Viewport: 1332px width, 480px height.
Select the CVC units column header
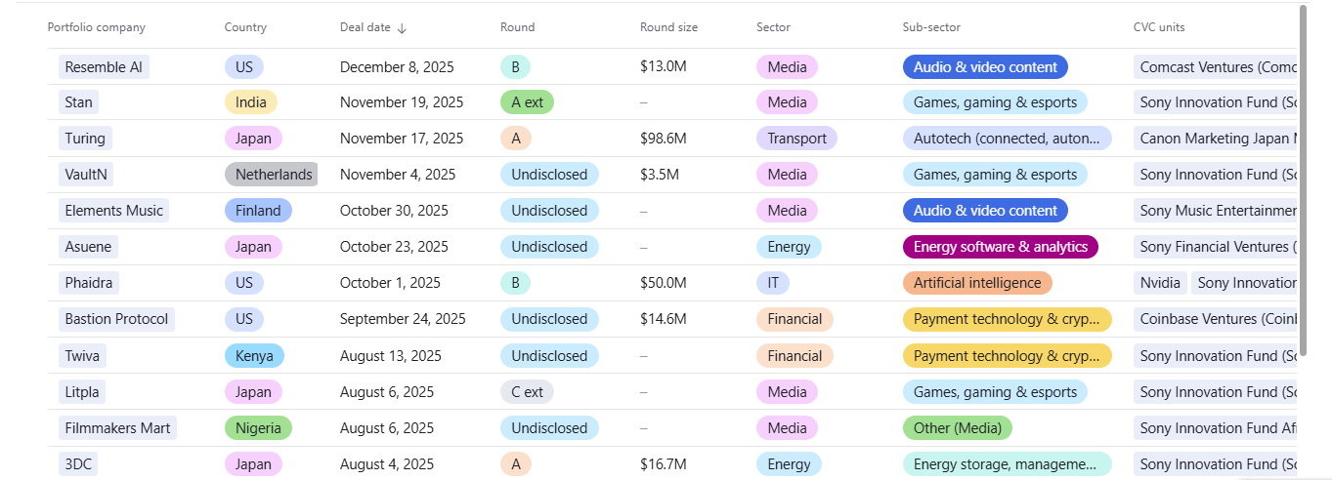click(1159, 27)
